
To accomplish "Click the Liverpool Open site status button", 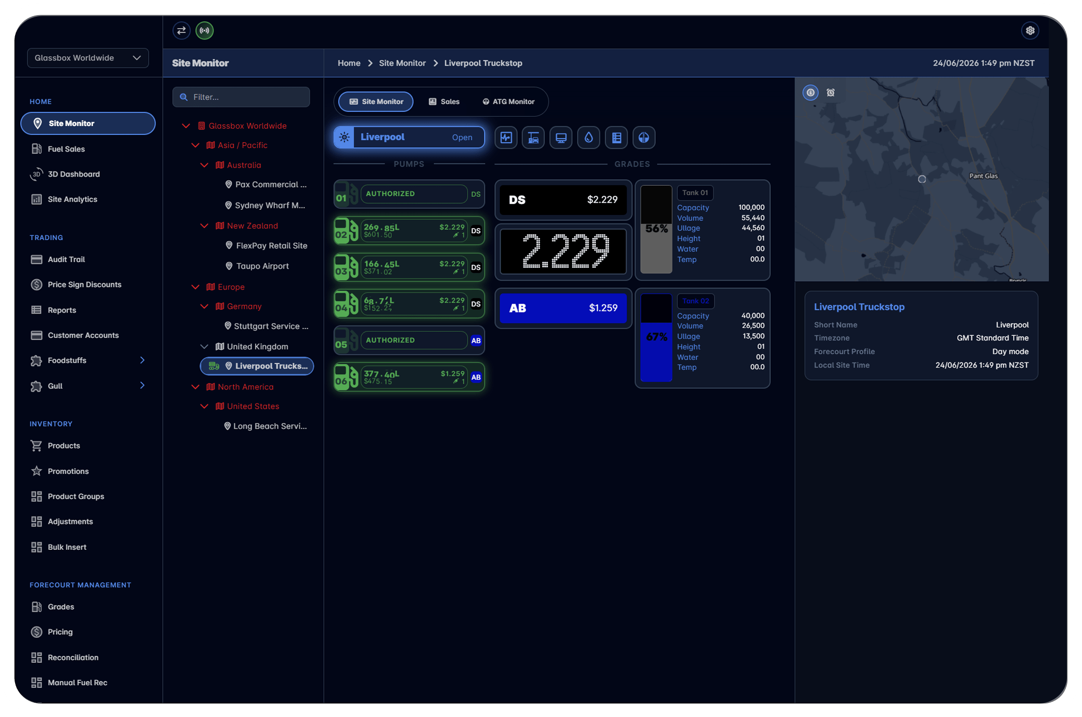I will pyautogui.click(x=409, y=137).
